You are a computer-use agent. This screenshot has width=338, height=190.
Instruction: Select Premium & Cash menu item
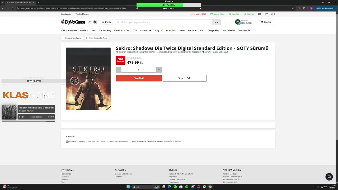(122, 30)
